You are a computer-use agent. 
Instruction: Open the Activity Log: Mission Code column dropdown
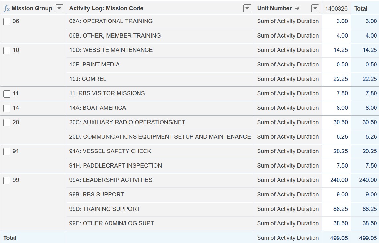coord(247,8)
